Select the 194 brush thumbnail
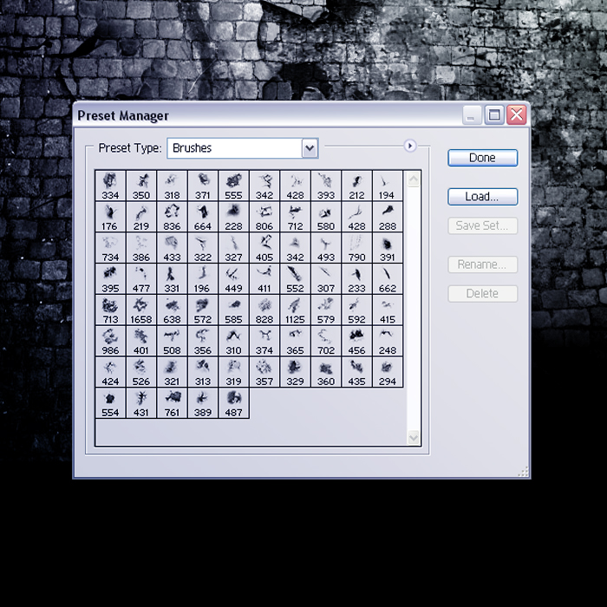The height and width of the screenshot is (607, 607). click(388, 186)
